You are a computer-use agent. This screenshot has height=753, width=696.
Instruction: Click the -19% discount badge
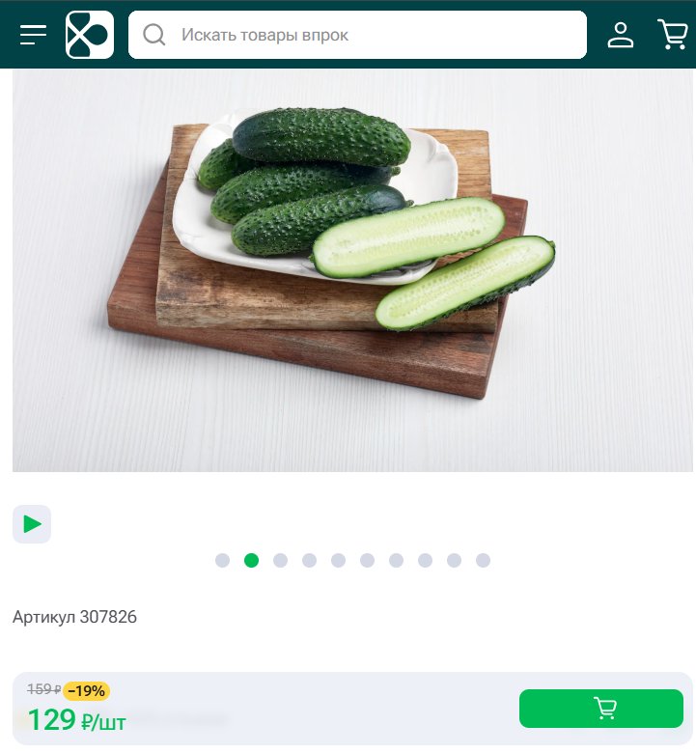click(x=87, y=691)
